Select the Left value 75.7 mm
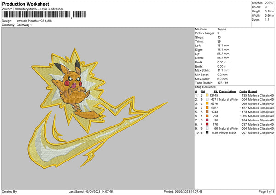This screenshot has height=195, width=276. tap(223, 46)
